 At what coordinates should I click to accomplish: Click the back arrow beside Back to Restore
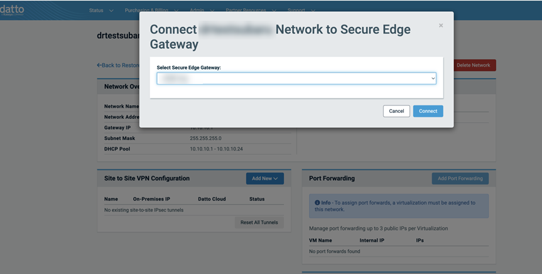pyautogui.click(x=99, y=65)
